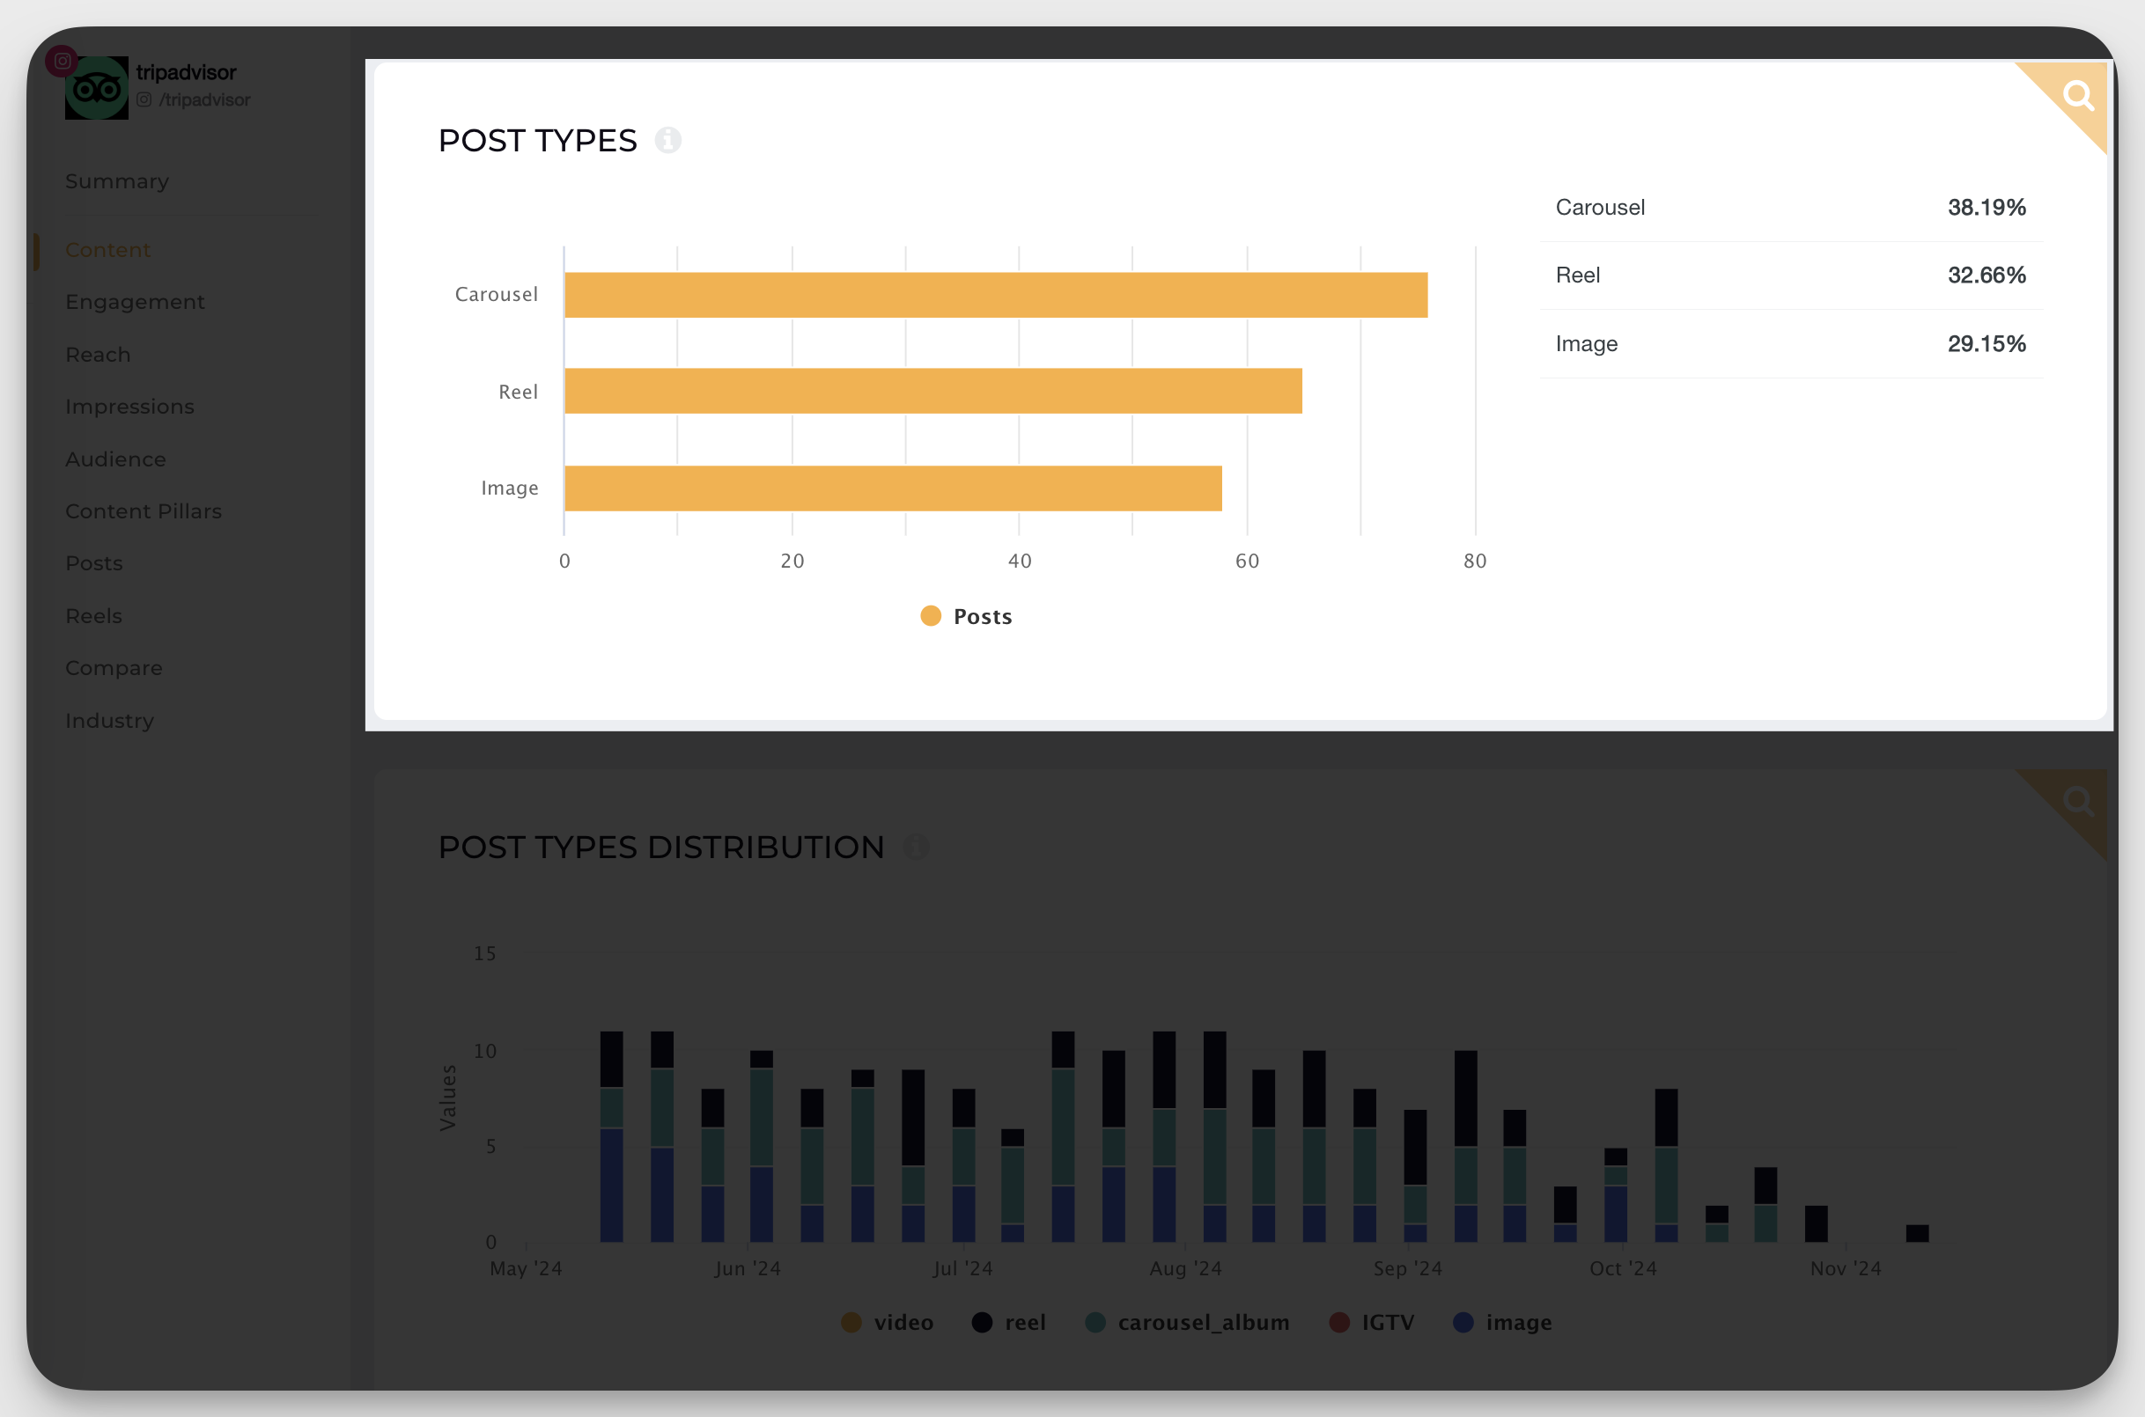The image size is (2145, 1417).
Task: Select the Engagement navigation item
Action: (135, 300)
